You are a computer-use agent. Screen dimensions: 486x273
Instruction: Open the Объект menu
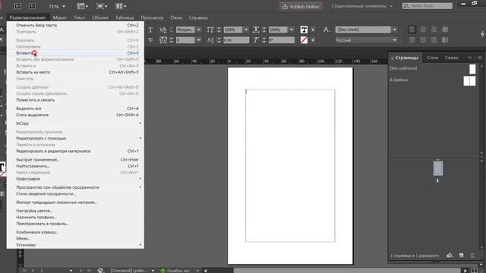tap(100, 17)
